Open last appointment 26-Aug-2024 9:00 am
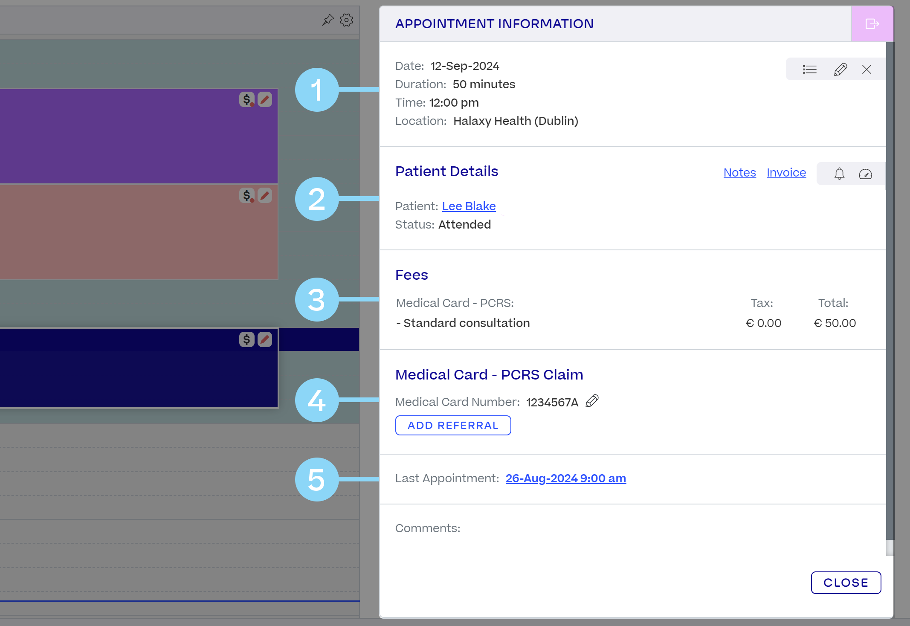Image resolution: width=910 pixels, height=626 pixels. point(565,478)
